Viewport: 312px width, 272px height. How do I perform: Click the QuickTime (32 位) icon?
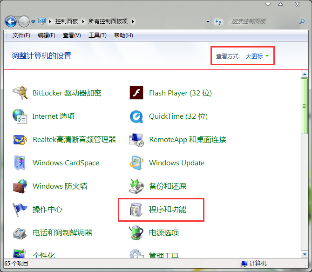point(136,116)
